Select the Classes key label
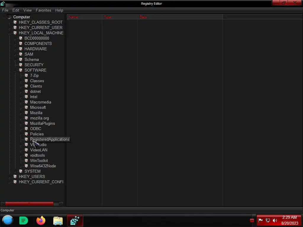This screenshot has height=227, width=303. click(37, 81)
